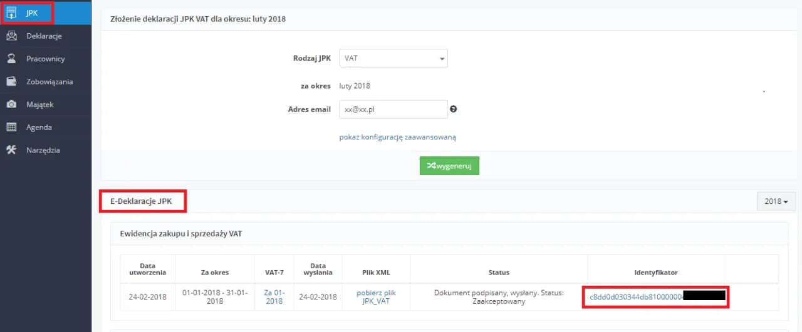802x332 pixels.
Task: Click the Narzędzia tools icon
Action: (x=11, y=150)
